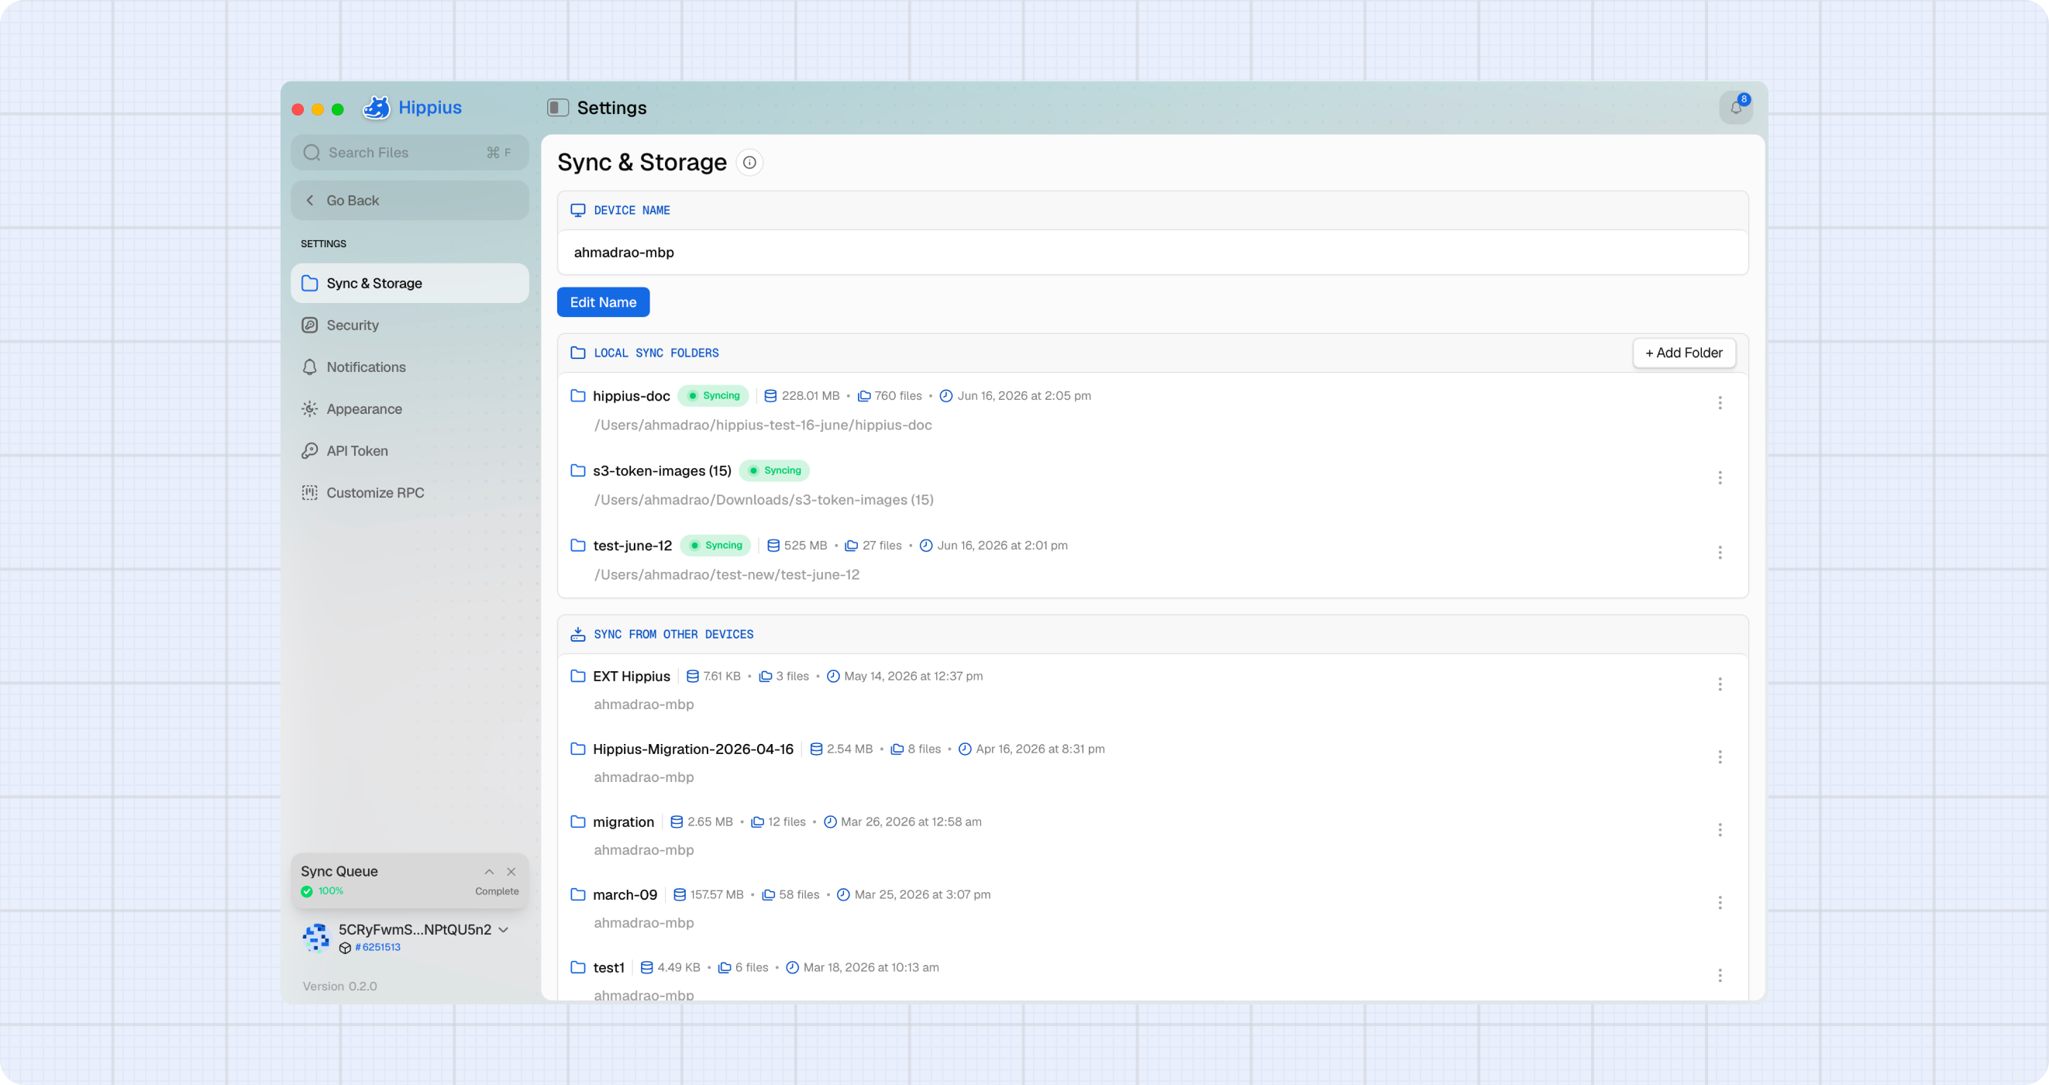Click the Hippius-Migration-2026-04-16 folder name

pos(693,749)
